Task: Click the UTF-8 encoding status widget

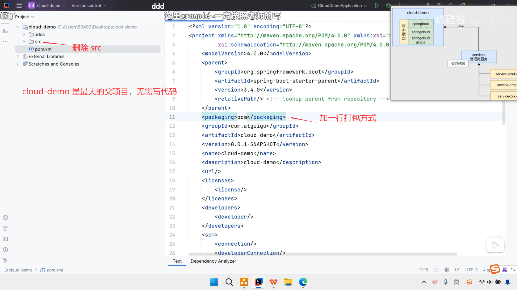Action: click(x=471, y=270)
